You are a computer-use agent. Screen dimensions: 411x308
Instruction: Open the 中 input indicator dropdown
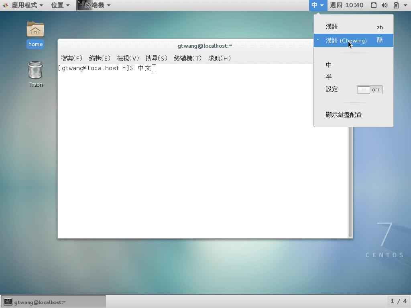(318, 5)
